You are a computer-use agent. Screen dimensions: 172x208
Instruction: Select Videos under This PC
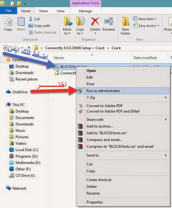[21, 143]
